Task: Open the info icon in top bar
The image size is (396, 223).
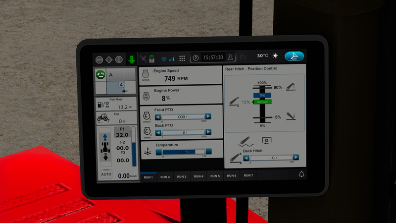Action: click(119, 59)
